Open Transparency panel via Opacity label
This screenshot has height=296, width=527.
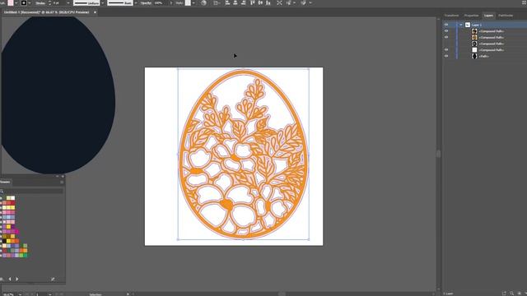(146, 3)
